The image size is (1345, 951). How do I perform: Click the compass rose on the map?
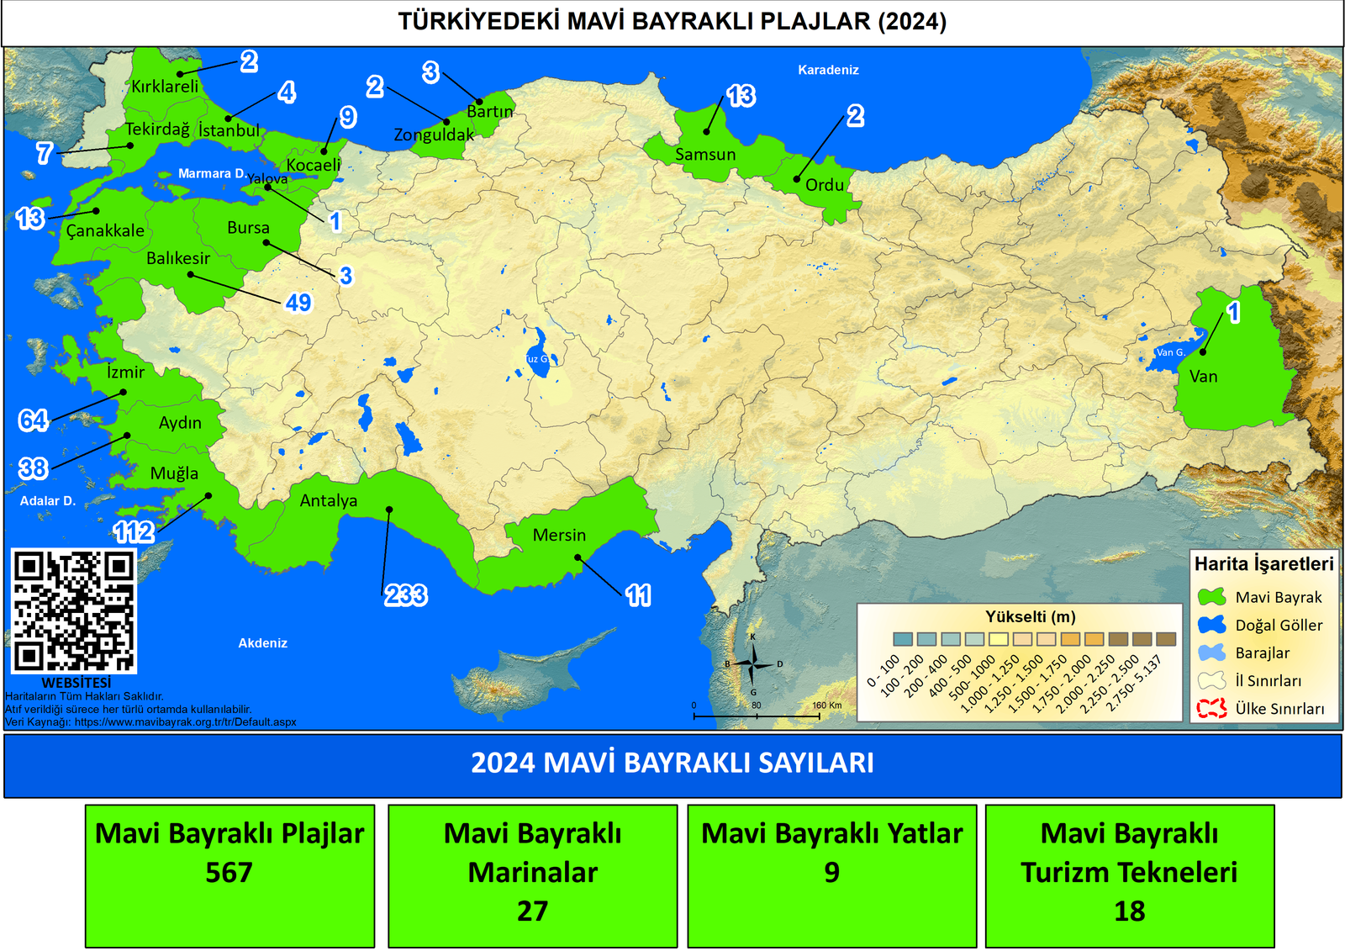753,665
